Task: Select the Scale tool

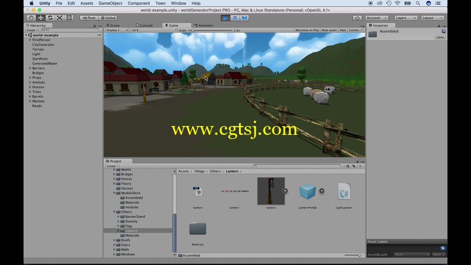Action: click(x=60, y=18)
